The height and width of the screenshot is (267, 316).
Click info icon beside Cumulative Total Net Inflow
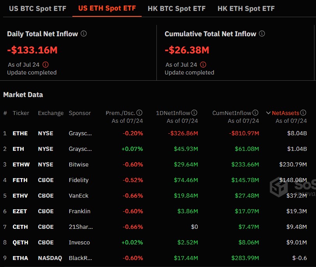point(262,34)
